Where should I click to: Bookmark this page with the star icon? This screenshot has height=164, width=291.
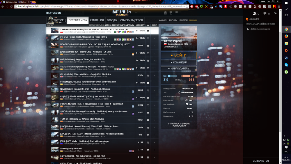[x=187, y=6]
